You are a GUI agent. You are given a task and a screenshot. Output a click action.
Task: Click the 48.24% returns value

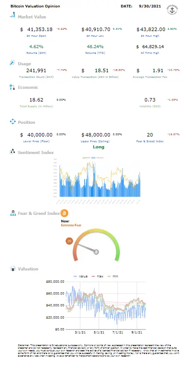[x=95, y=47]
